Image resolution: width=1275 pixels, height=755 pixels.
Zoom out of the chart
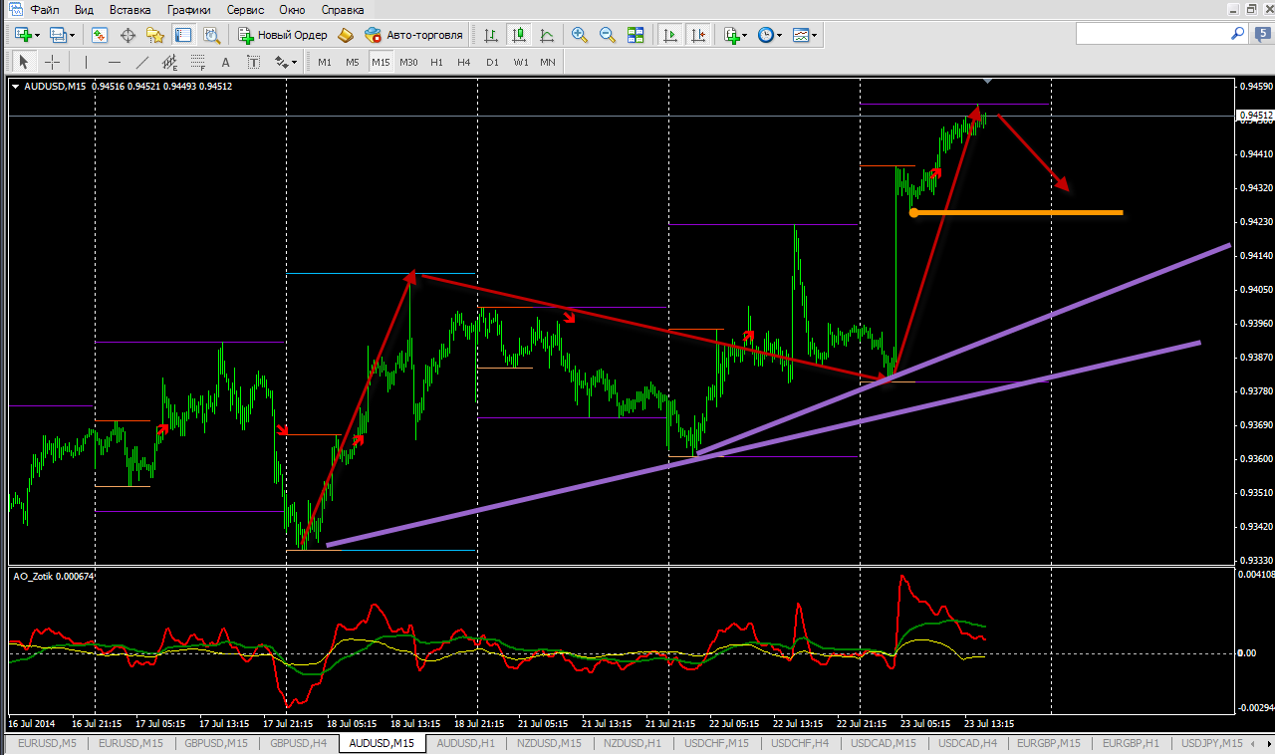pos(607,35)
